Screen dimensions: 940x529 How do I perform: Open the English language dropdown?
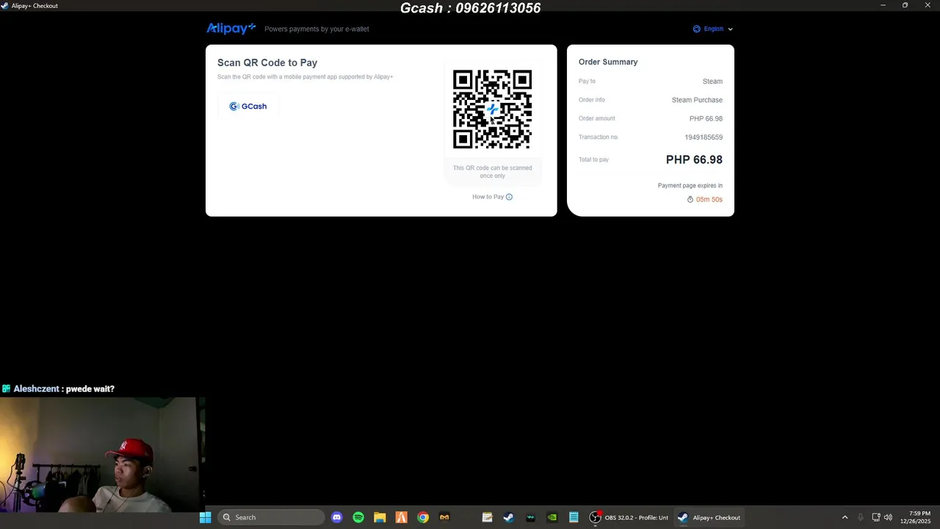[713, 29]
